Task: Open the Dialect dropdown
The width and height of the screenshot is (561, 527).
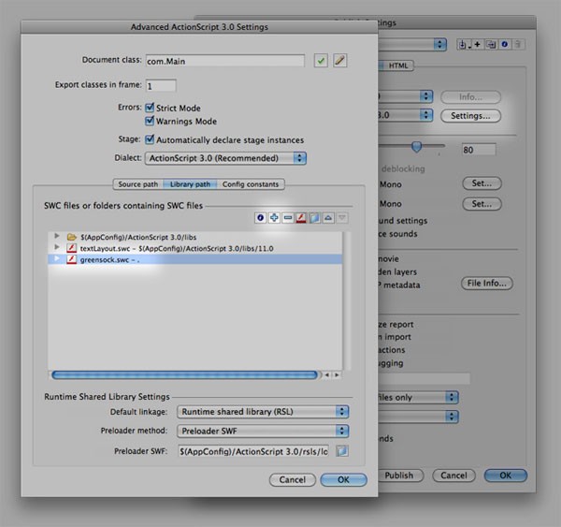Action: click(225, 158)
